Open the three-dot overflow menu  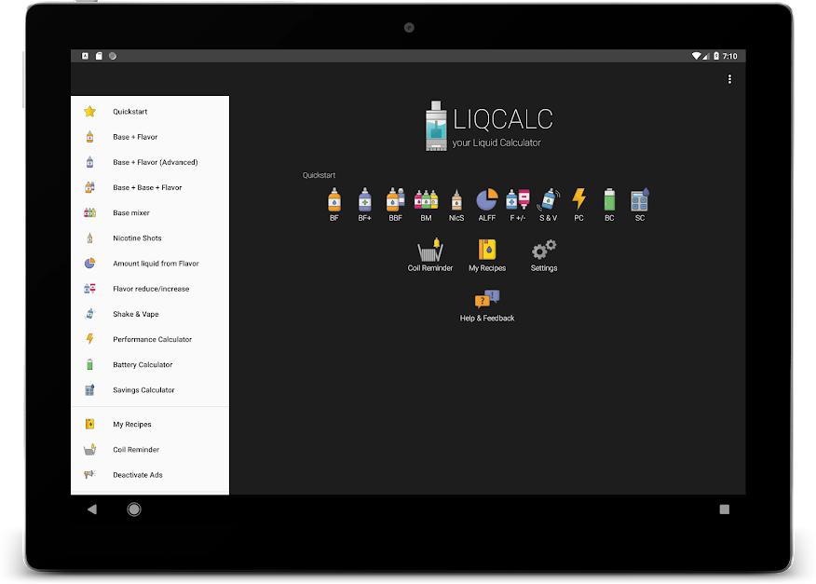(729, 79)
